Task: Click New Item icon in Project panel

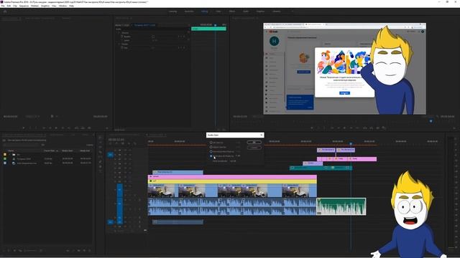Action: (x=84, y=250)
